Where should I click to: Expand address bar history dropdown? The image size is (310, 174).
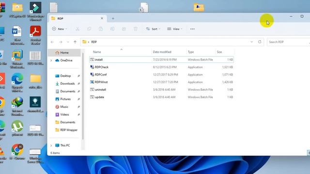pyautogui.click(x=251, y=42)
